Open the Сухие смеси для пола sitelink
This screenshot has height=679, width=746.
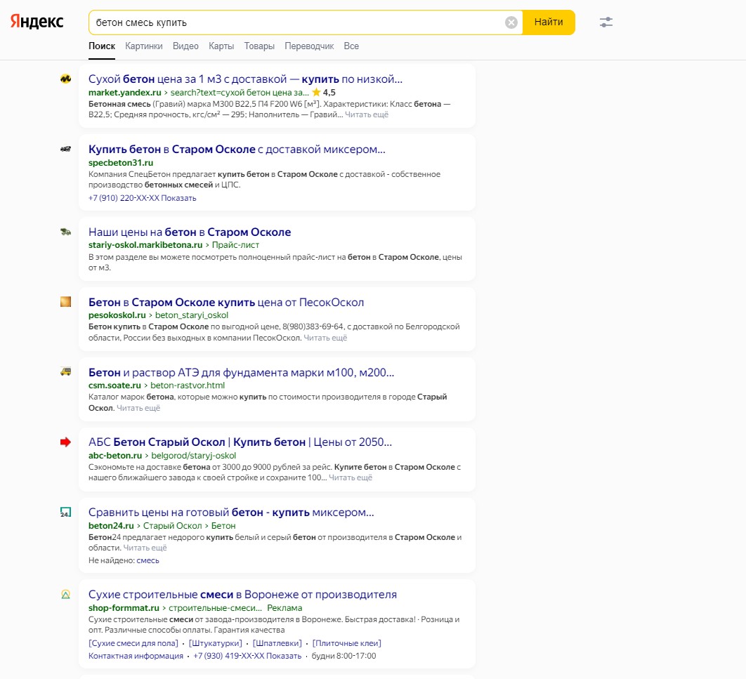(x=133, y=643)
